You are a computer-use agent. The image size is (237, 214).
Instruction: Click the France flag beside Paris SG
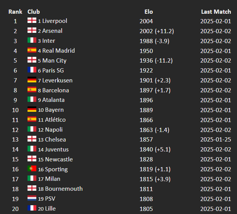[32, 70]
